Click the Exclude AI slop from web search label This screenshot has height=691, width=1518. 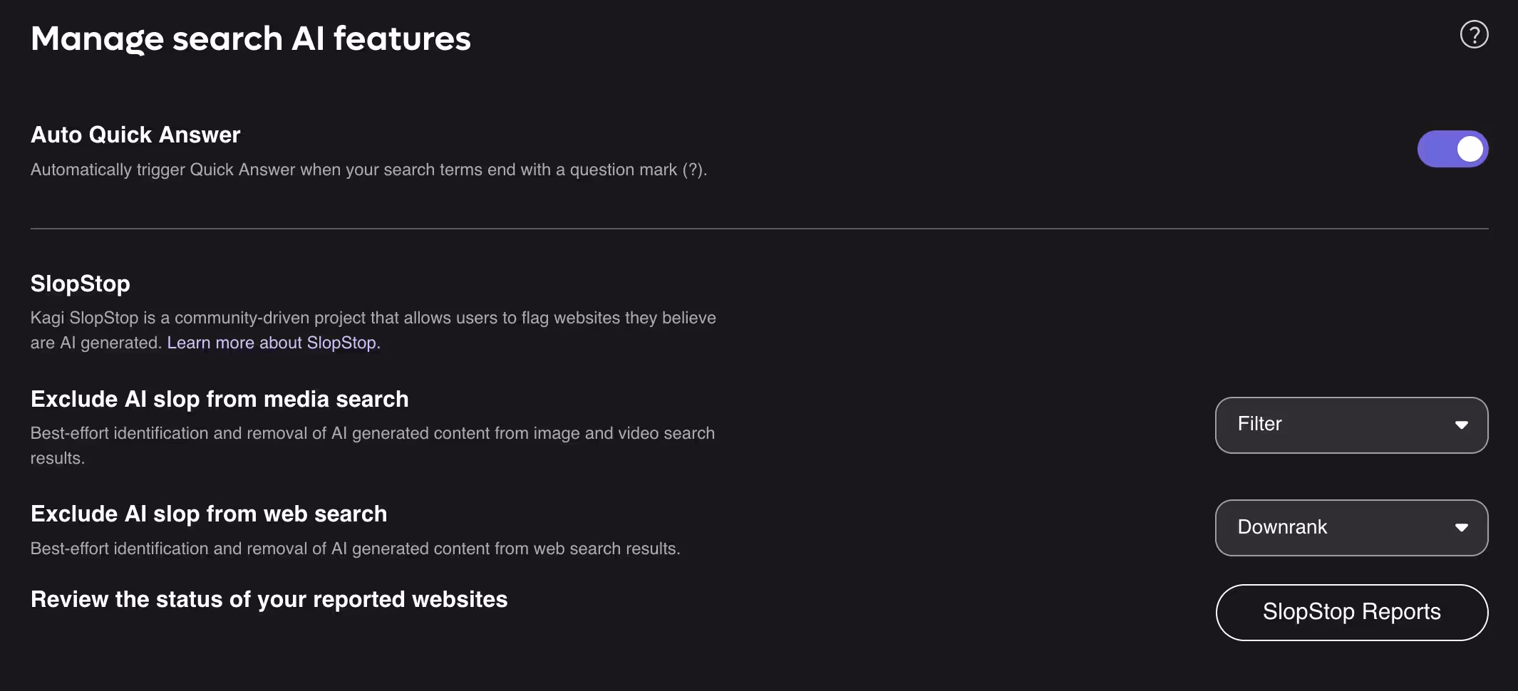(209, 514)
